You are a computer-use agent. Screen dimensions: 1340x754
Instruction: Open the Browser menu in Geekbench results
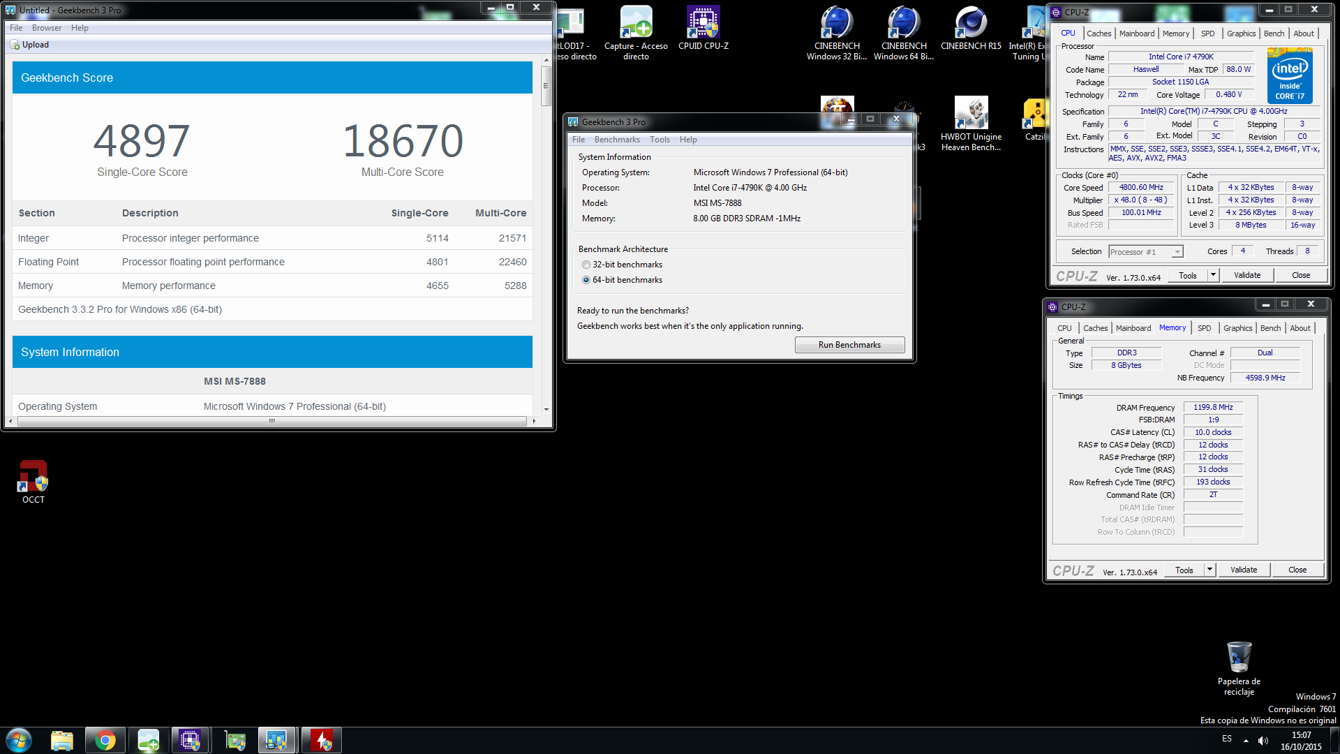point(47,28)
